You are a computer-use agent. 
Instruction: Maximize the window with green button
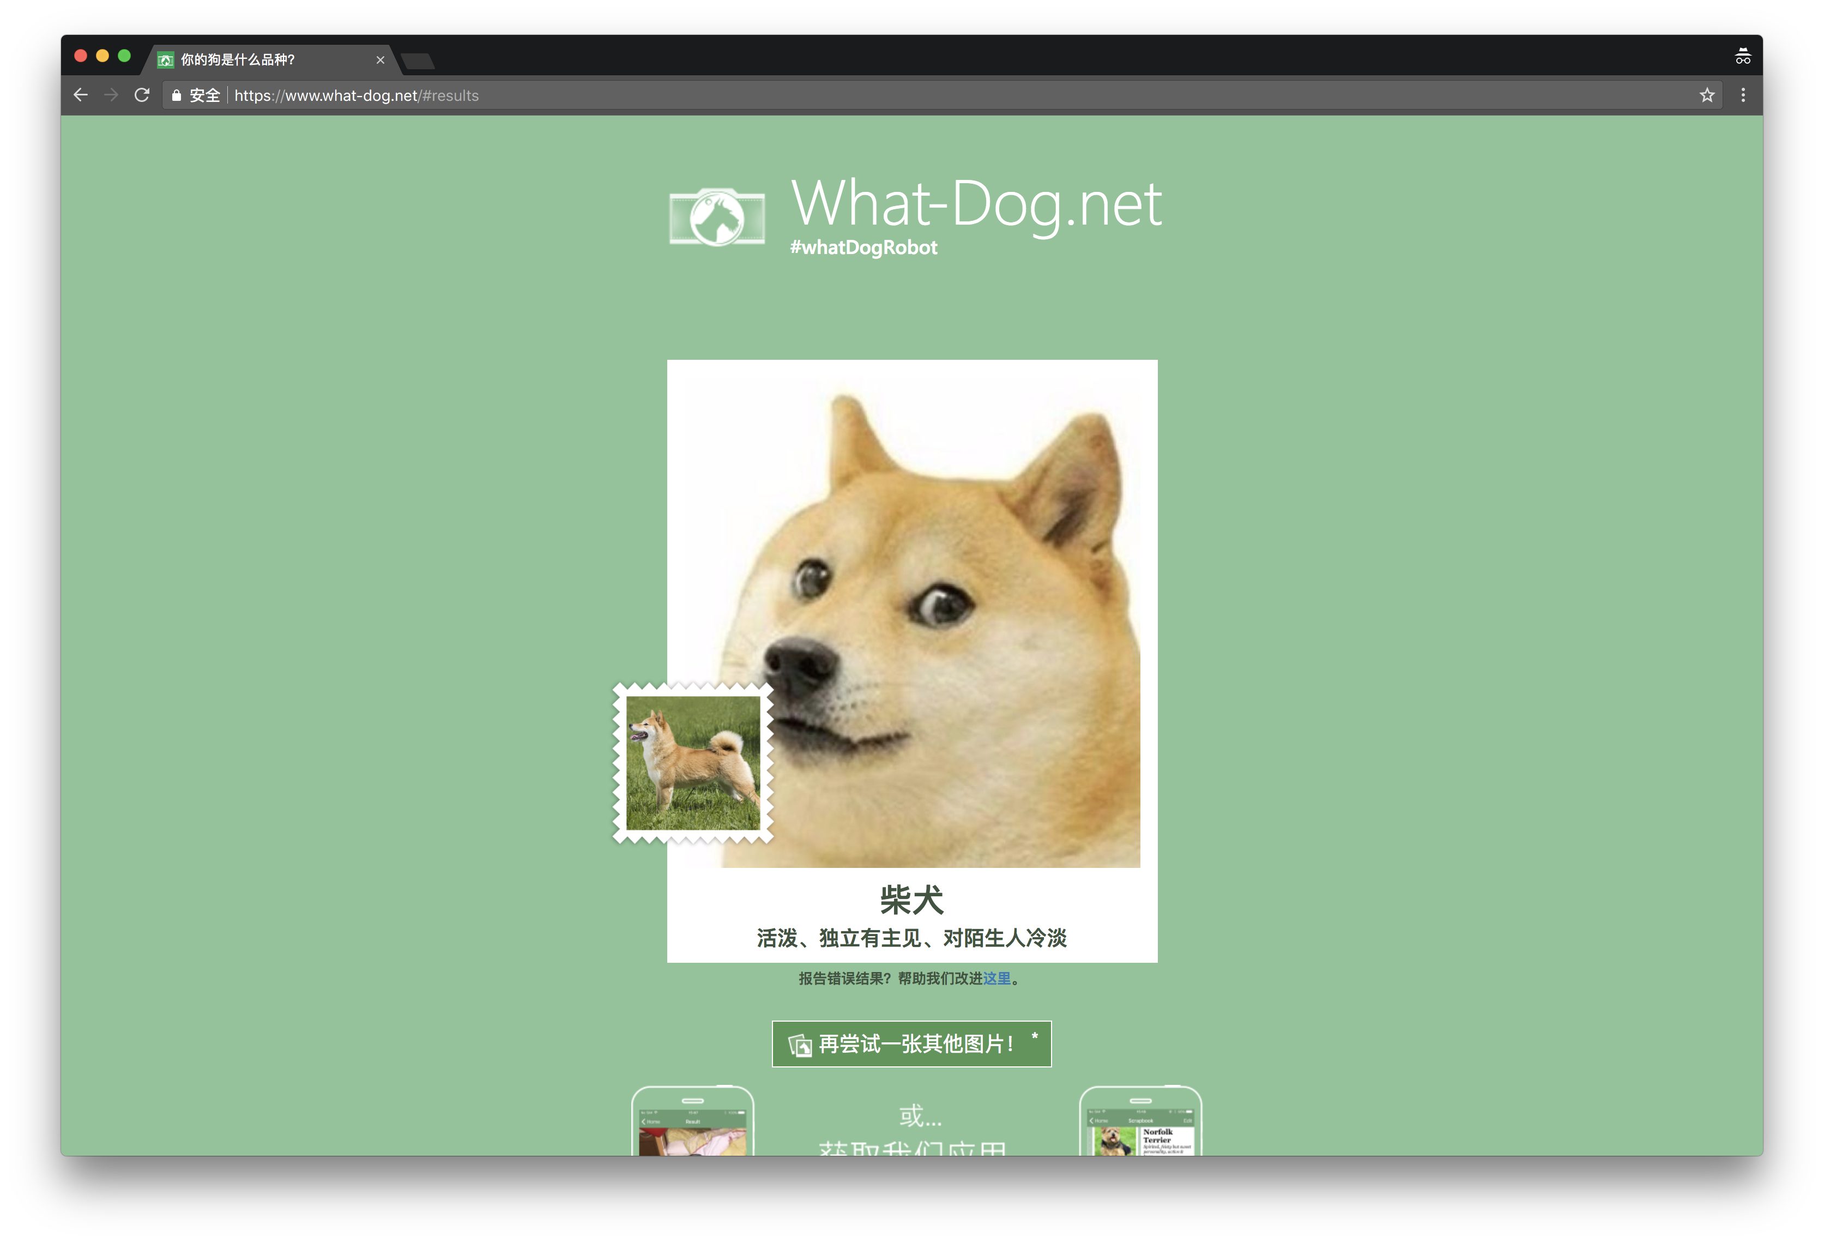124,56
